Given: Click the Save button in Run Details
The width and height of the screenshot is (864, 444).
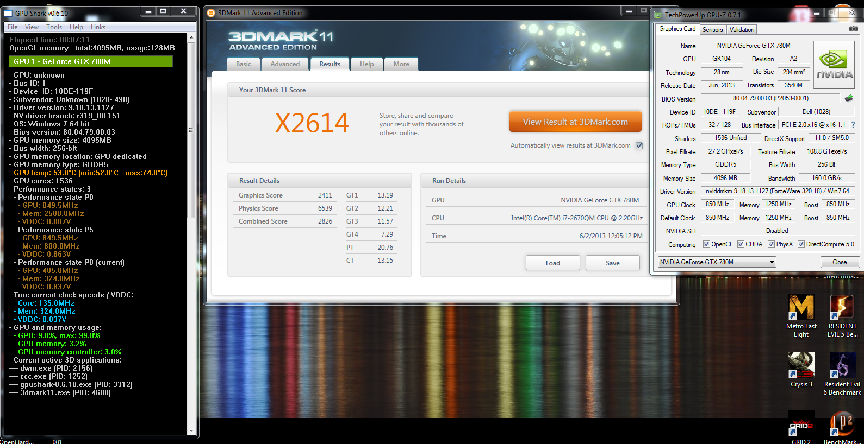Looking at the screenshot, I should pyautogui.click(x=612, y=263).
